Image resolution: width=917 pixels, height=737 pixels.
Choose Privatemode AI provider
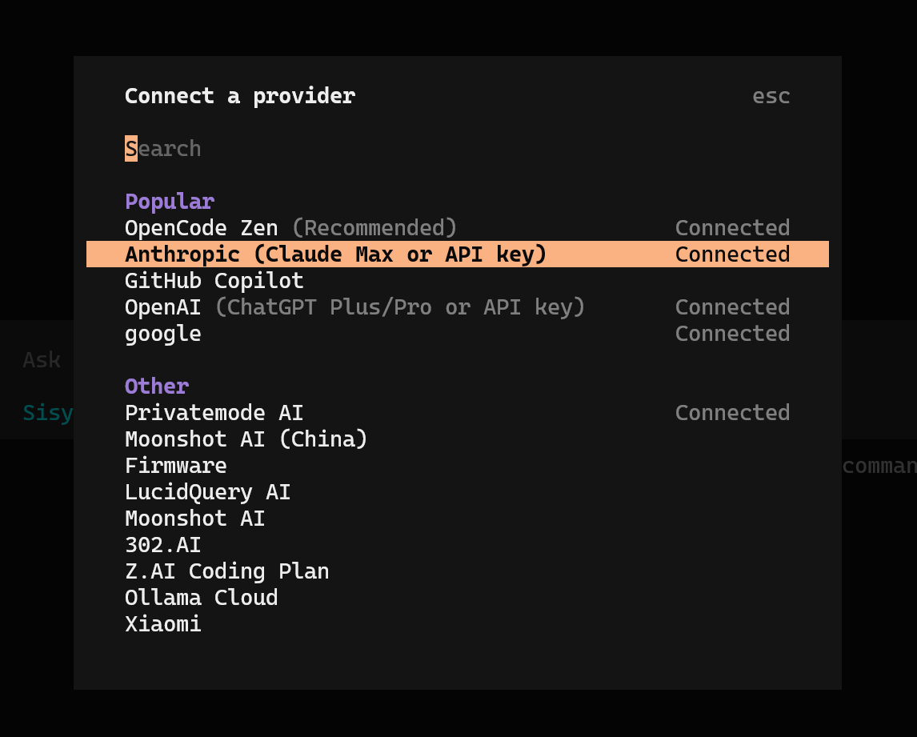tap(458, 412)
